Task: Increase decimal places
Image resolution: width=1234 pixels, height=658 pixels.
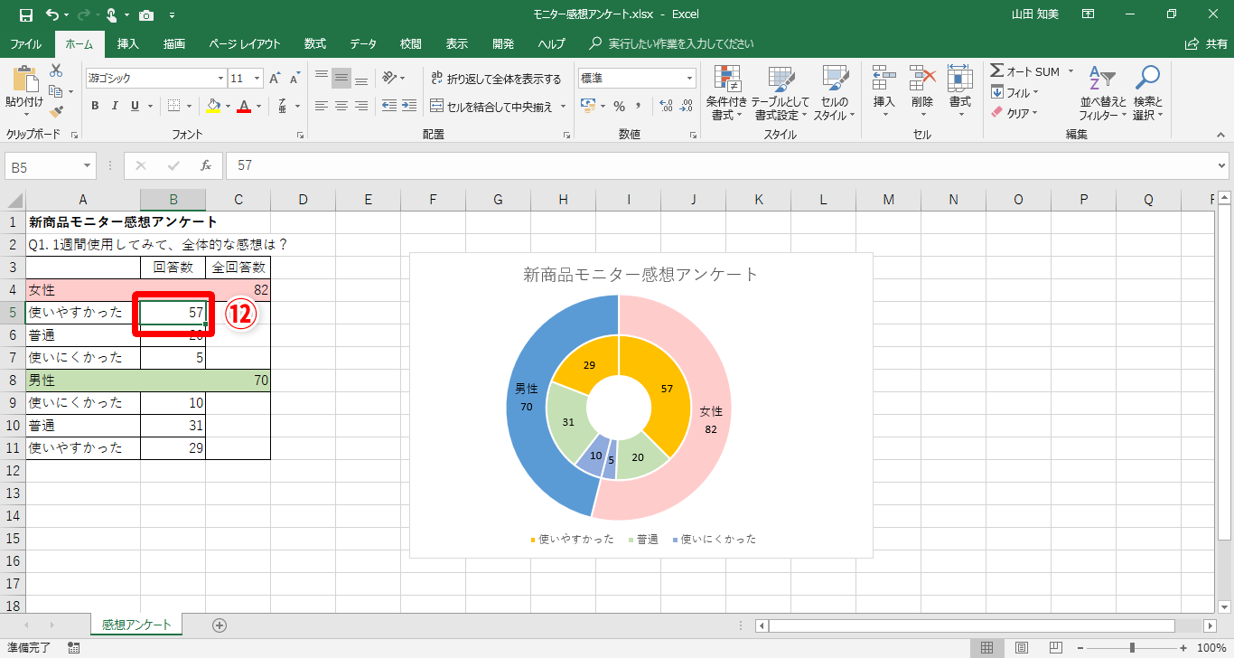Action: (667, 107)
